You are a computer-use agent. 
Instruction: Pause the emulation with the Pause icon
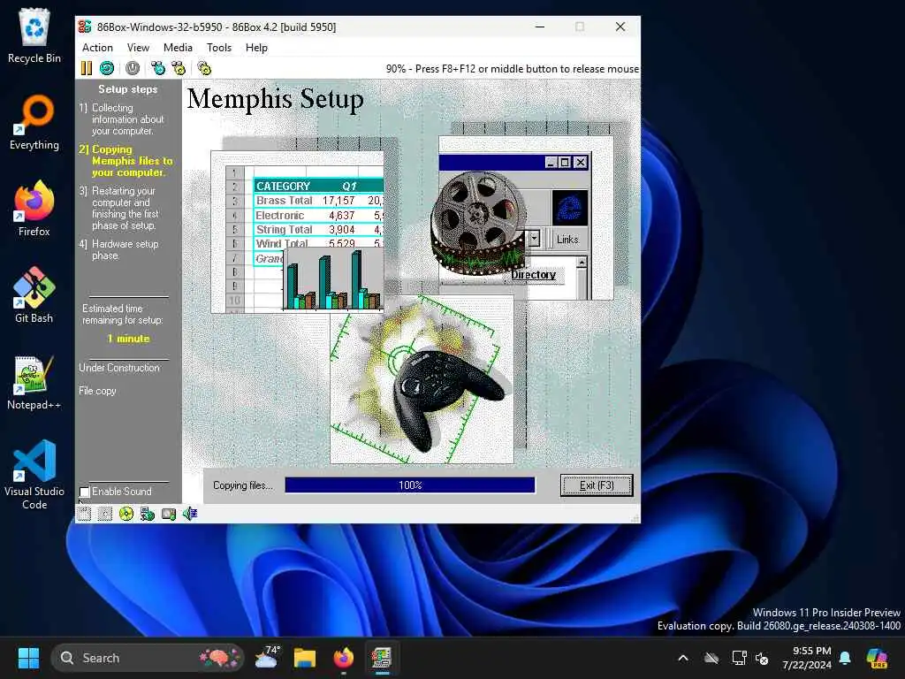pyautogui.click(x=87, y=68)
